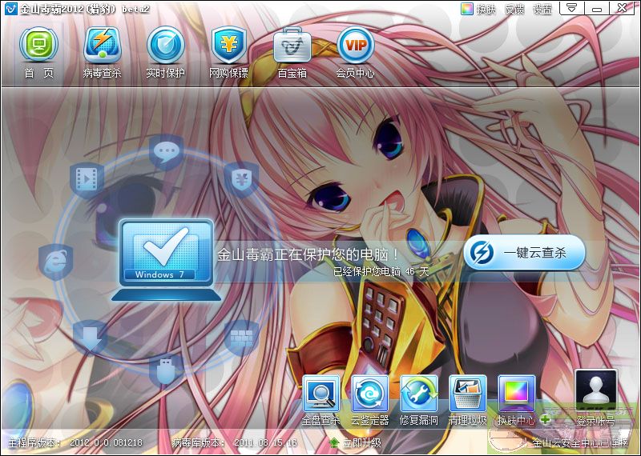The width and height of the screenshot is (641, 456).
Task: Toggle the USB drive protection shield
Action: click(x=166, y=370)
